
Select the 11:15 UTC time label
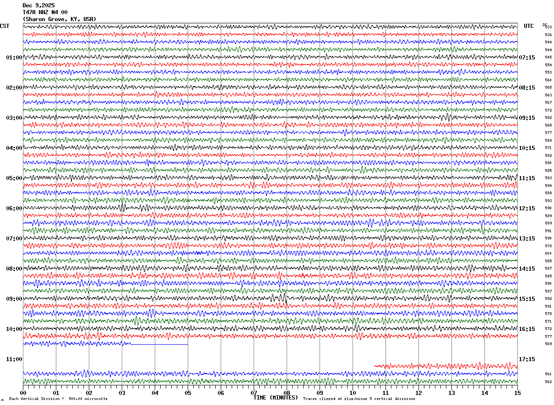point(527,178)
